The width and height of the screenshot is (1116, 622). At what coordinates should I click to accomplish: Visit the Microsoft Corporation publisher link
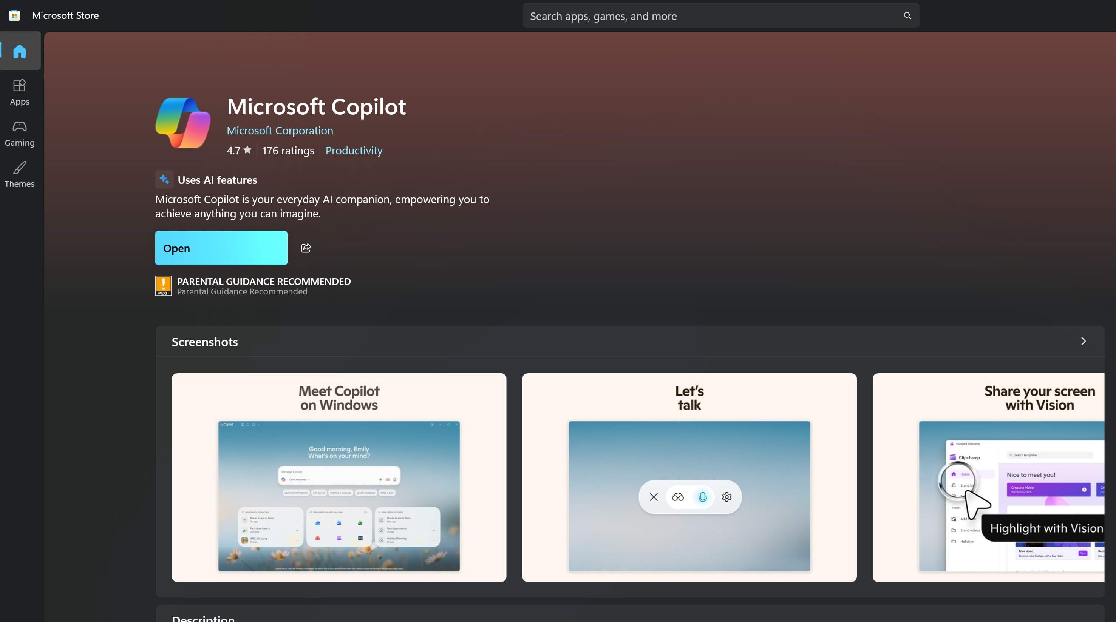tap(280, 130)
